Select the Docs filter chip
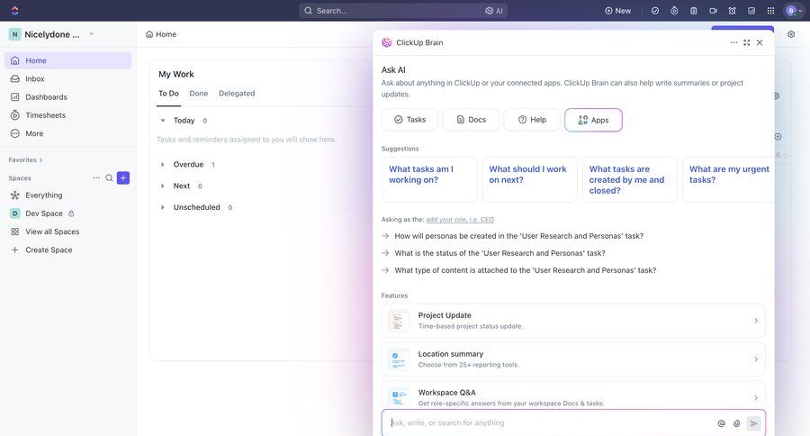The height and width of the screenshot is (436, 810). tap(471, 120)
